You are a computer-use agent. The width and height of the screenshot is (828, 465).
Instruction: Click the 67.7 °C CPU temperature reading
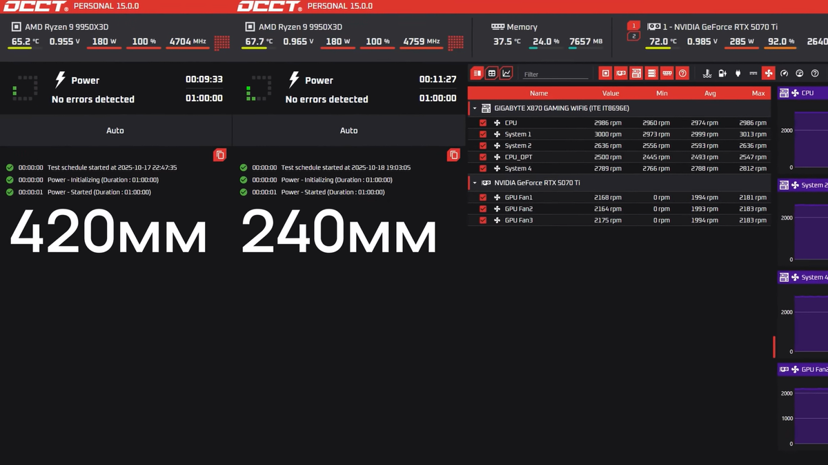259,41
